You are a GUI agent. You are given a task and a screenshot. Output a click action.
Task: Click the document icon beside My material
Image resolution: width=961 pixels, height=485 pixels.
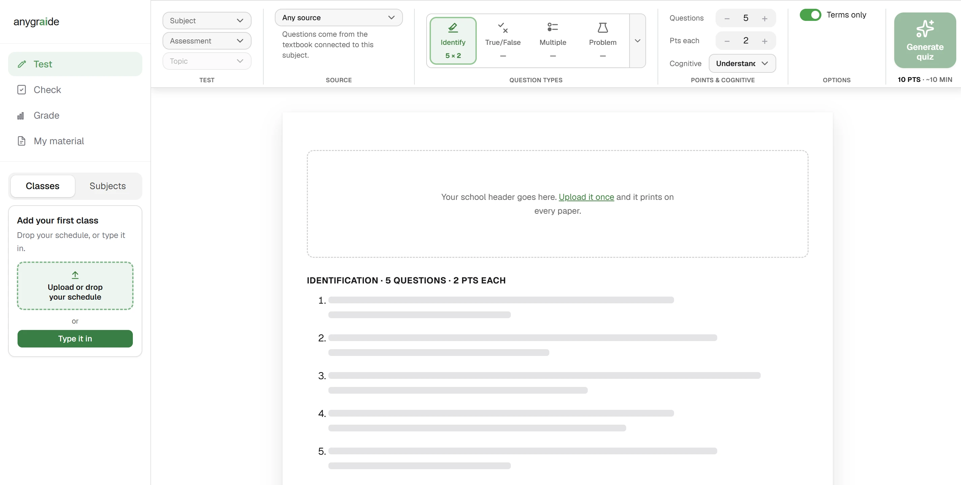tap(22, 141)
